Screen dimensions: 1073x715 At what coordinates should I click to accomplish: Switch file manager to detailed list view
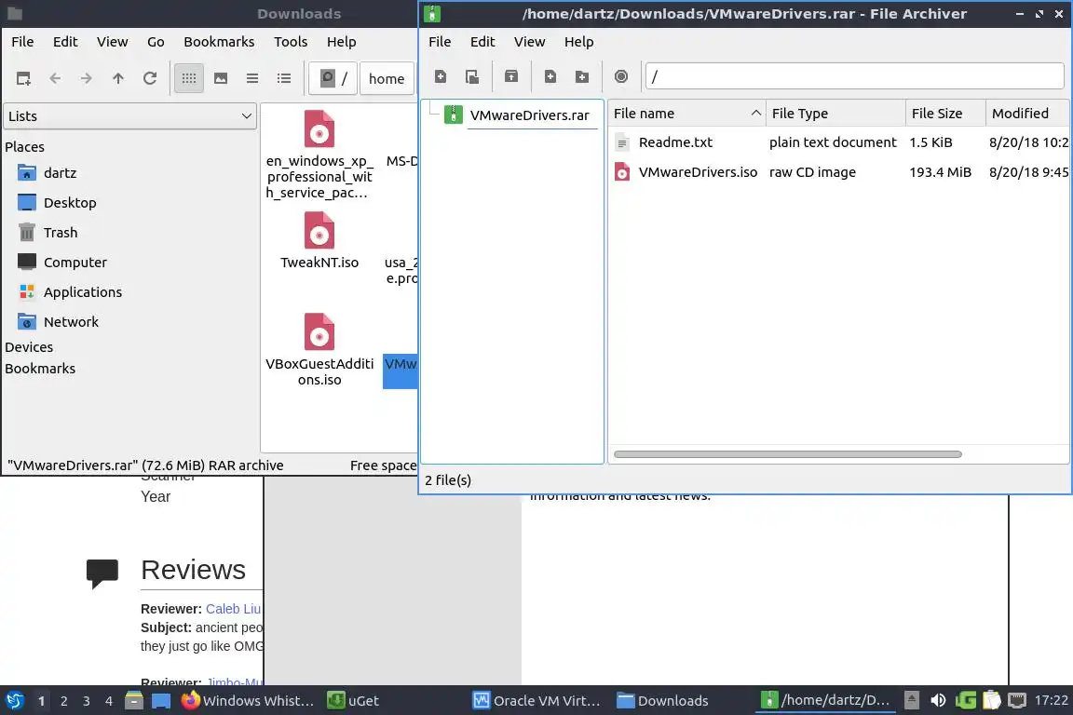click(x=283, y=78)
